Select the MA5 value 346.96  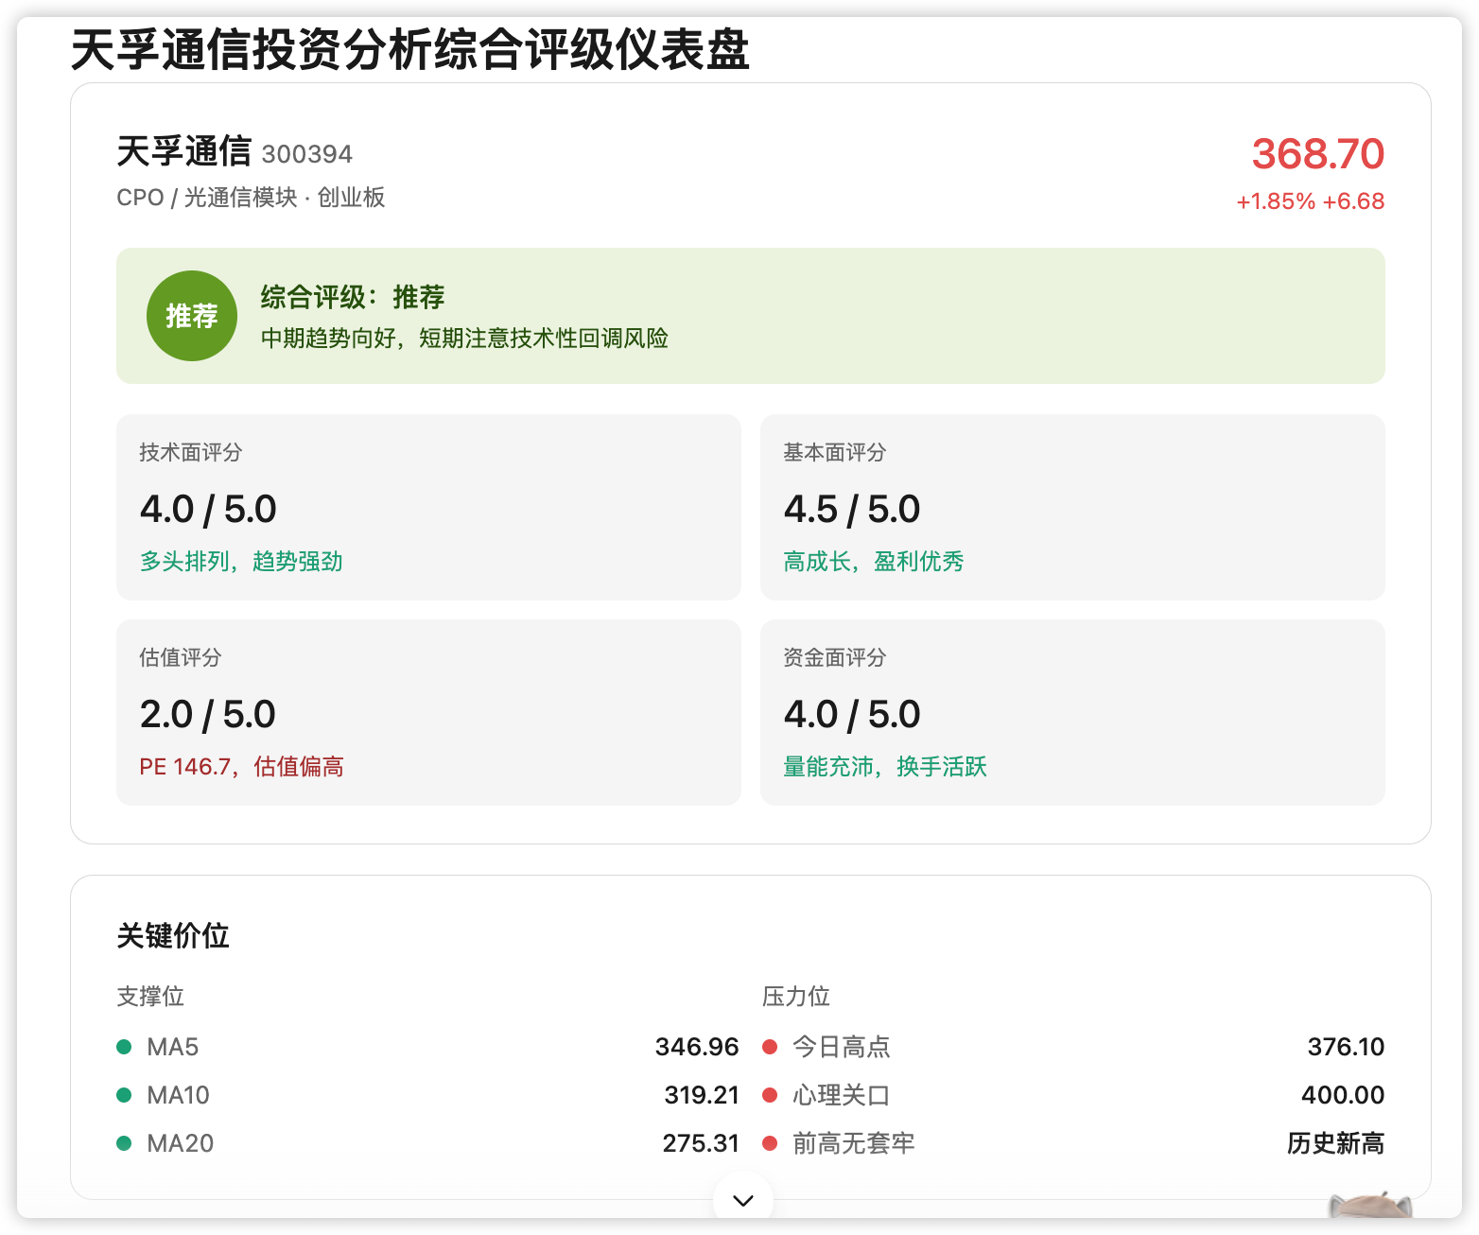pos(697,1047)
